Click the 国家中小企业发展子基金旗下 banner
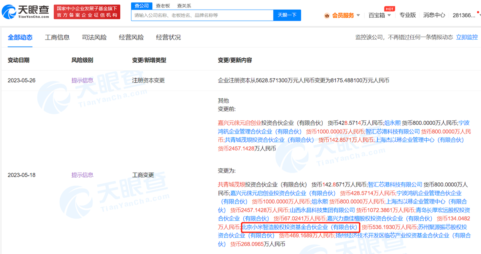This screenshot has height=254, width=481. coord(87,11)
